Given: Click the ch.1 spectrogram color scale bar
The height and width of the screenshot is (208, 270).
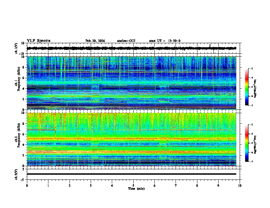Looking at the screenshot, I should click(x=247, y=87).
